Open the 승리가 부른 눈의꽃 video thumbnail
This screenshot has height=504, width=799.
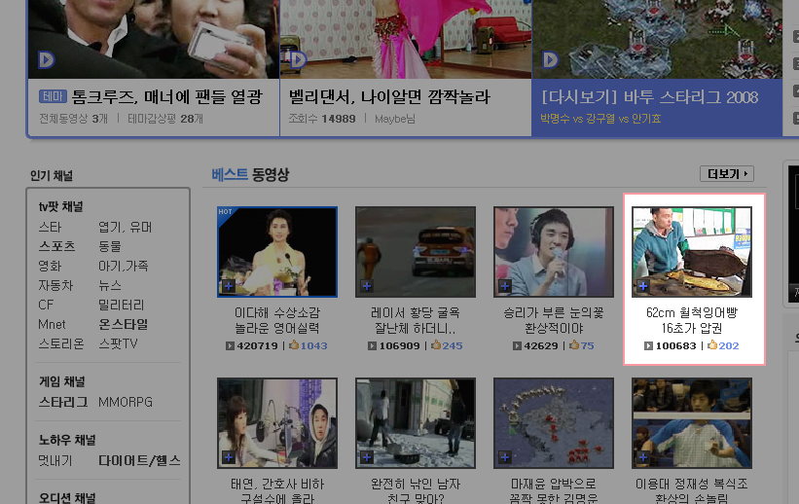pyautogui.click(x=554, y=252)
